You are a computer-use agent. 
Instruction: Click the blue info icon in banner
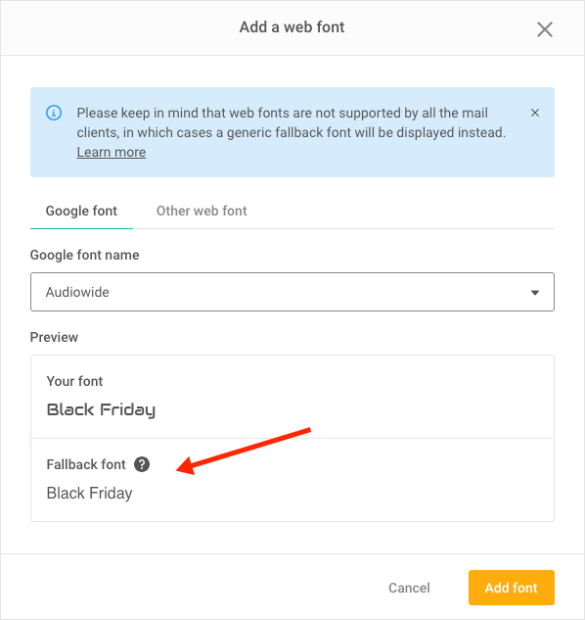click(x=54, y=113)
